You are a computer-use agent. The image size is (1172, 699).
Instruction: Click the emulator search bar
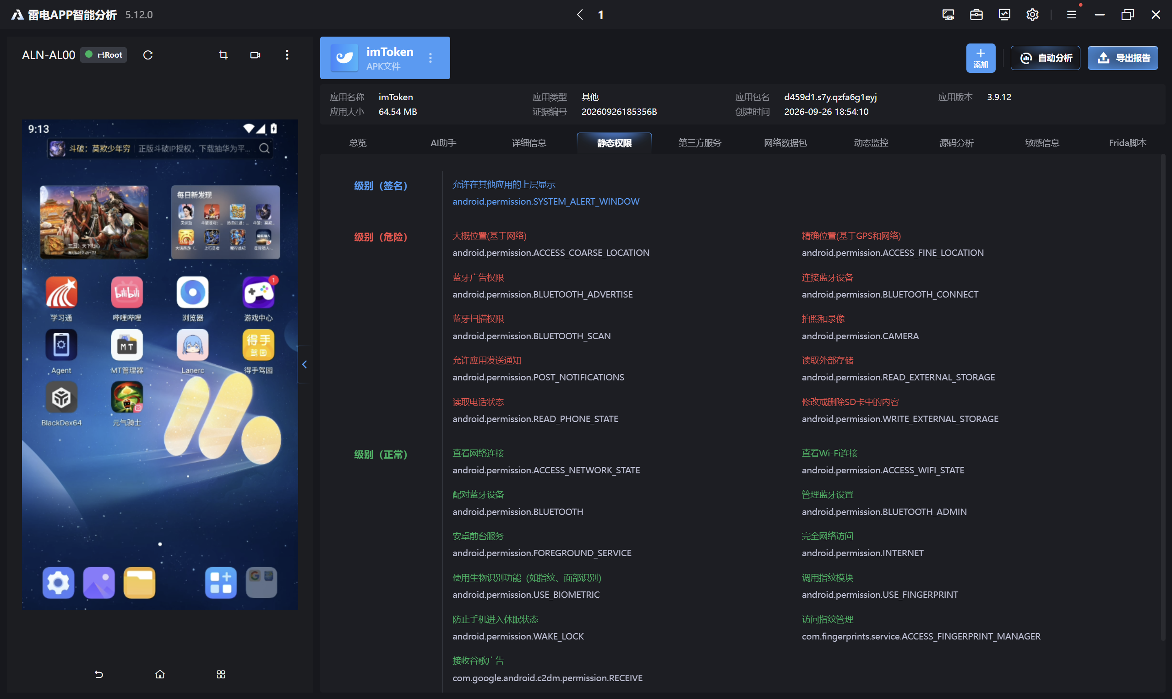[x=160, y=148]
